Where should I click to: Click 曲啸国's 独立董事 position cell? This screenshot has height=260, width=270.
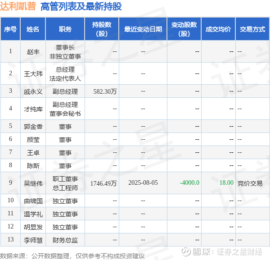[x=65, y=201]
